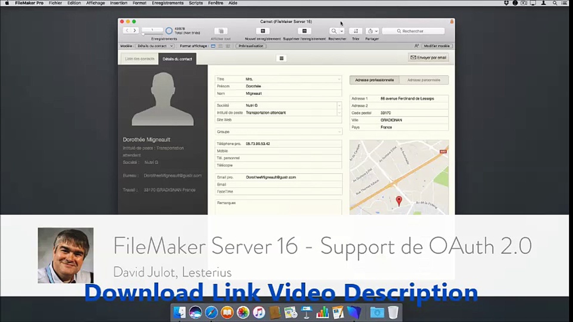
Task: Open Numbers from the Dock
Action: pos(322,312)
